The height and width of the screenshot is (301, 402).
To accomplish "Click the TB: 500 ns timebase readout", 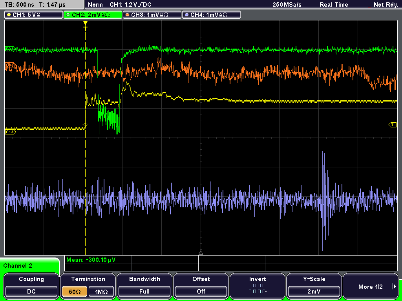I will click(x=19, y=5).
